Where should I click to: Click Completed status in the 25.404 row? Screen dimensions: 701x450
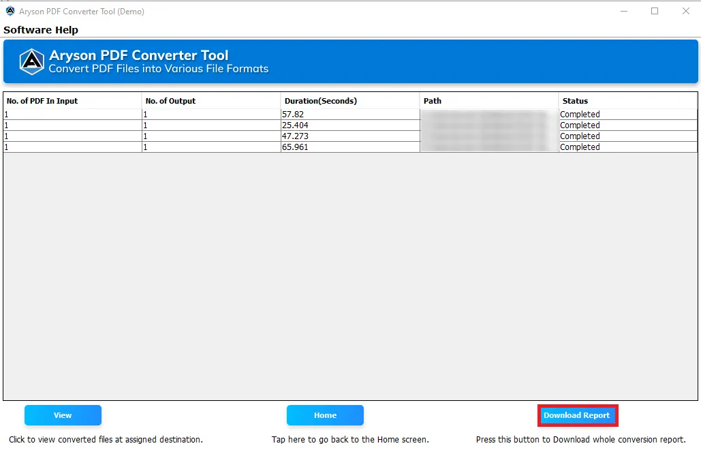pos(627,125)
